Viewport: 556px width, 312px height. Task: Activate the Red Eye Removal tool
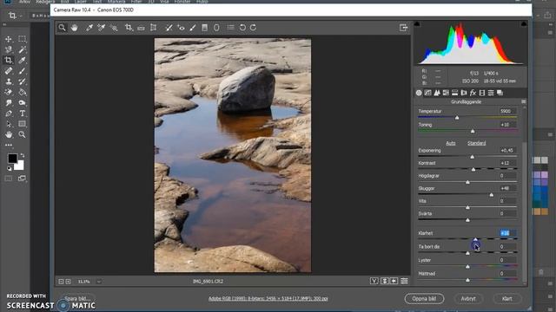(x=181, y=28)
